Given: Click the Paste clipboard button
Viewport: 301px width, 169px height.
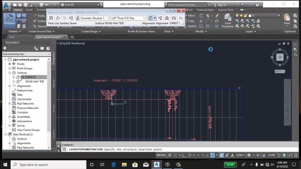Looking at the screenshot, I should point(287,19).
